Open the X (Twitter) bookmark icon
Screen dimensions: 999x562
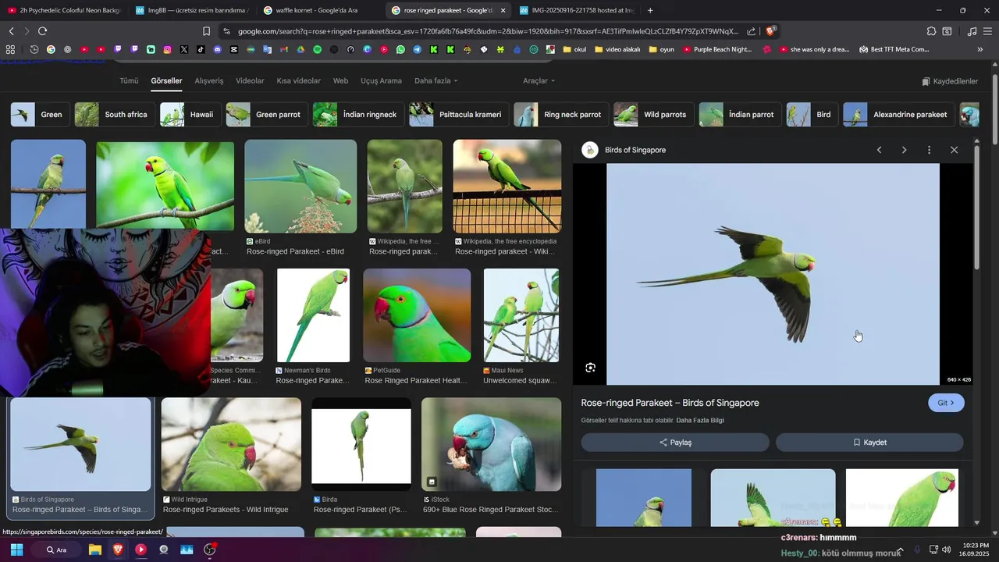click(x=184, y=49)
